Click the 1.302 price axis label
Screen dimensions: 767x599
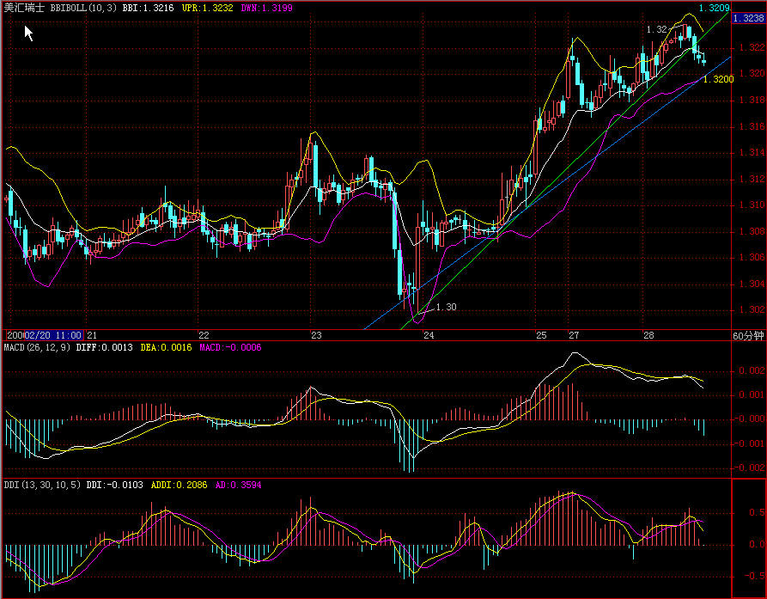click(752, 309)
